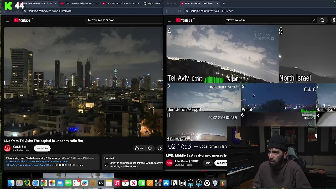Open the Kanal13 channel name link
The height and width of the screenshot is (189, 336).
pyautogui.click(x=18, y=147)
